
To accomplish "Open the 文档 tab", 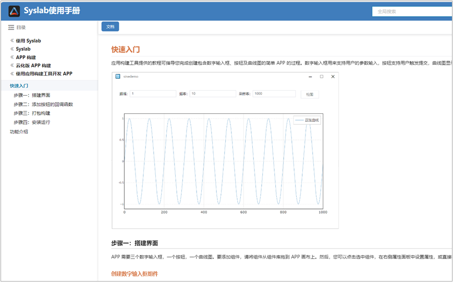I will (x=111, y=27).
